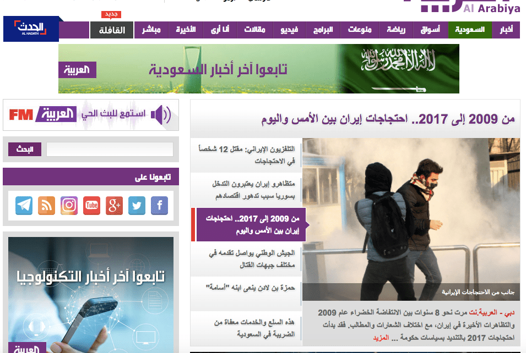Play Al Arabiya FM live stream speaker
Viewport: 526px width, 353px height.
click(161, 115)
